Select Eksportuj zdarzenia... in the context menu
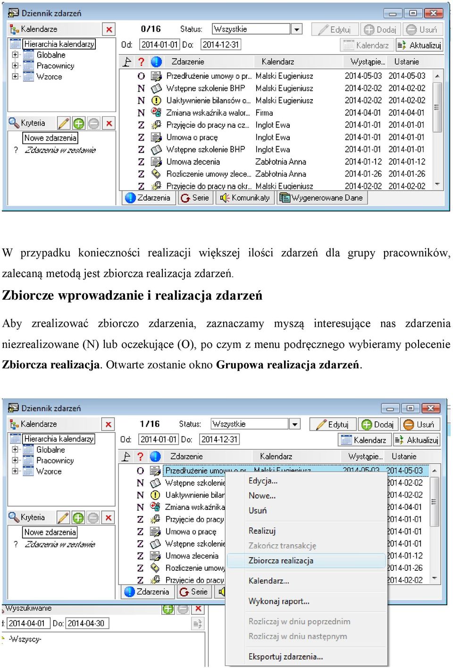 [306, 657]
